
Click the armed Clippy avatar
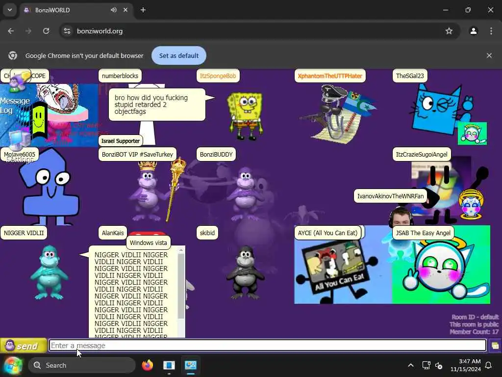click(337, 114)
